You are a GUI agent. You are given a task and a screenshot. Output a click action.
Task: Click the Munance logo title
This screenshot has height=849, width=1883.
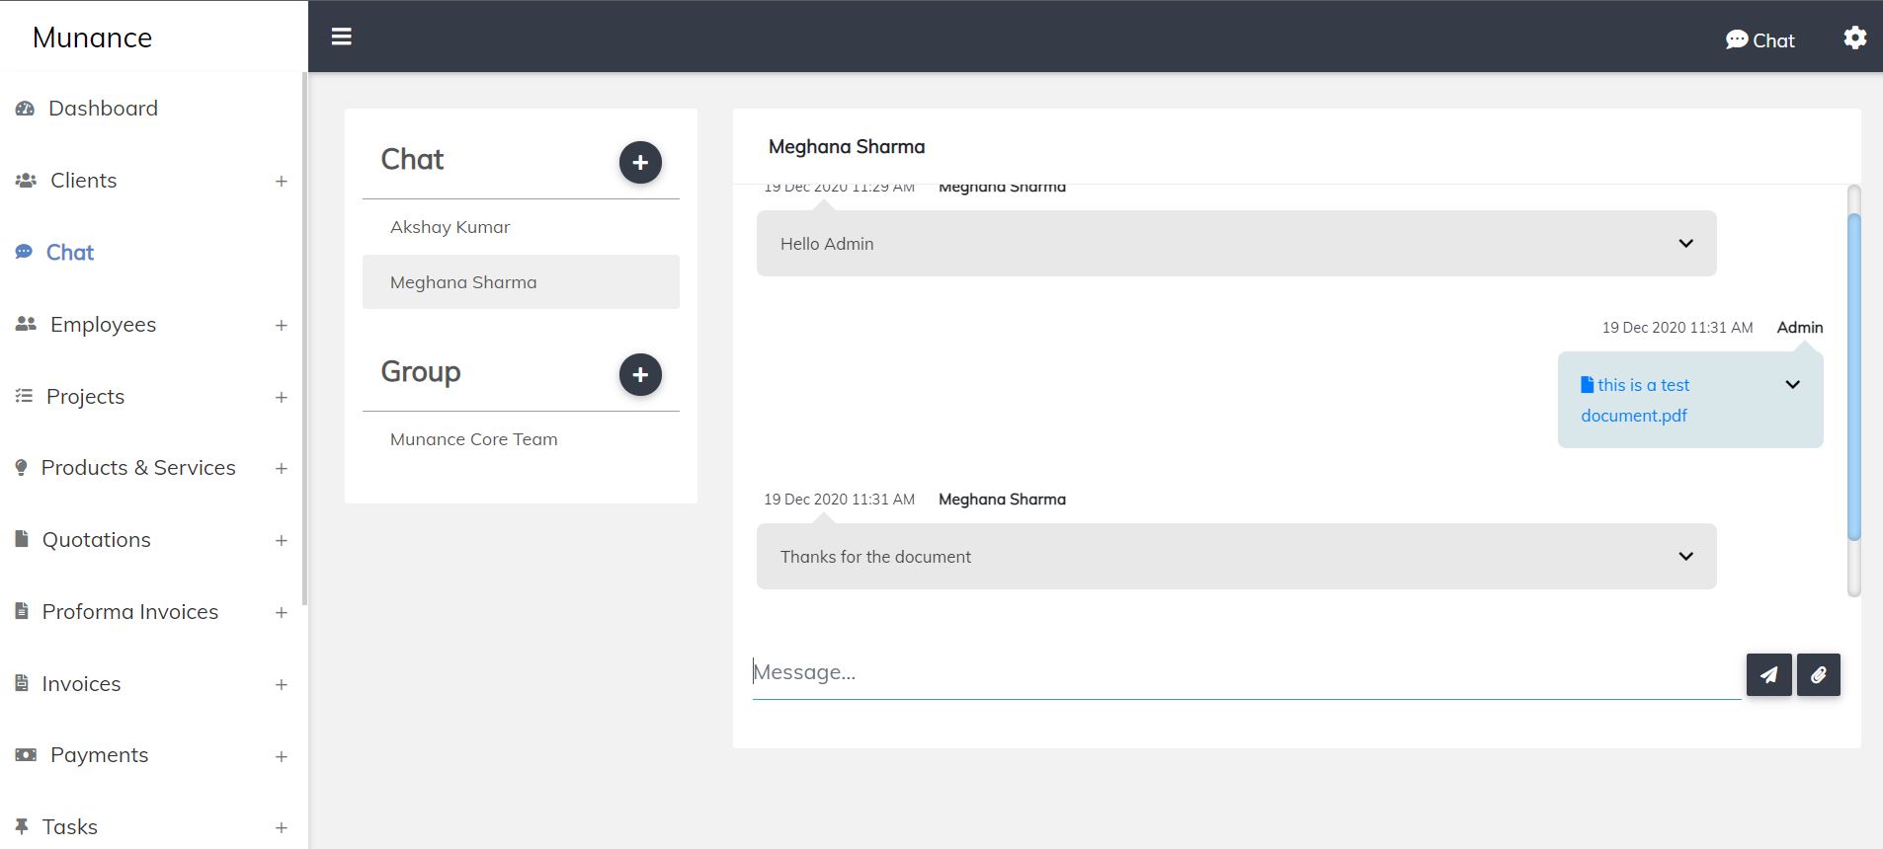coord(92,38)
